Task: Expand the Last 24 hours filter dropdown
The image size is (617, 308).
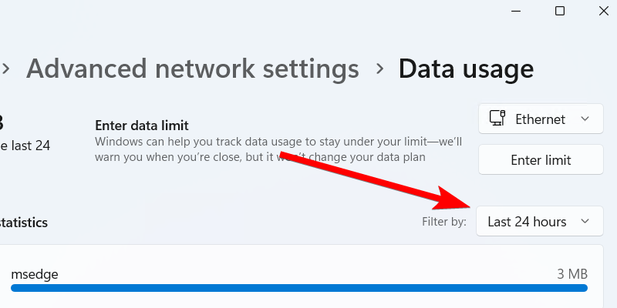Action: [539, 222]
